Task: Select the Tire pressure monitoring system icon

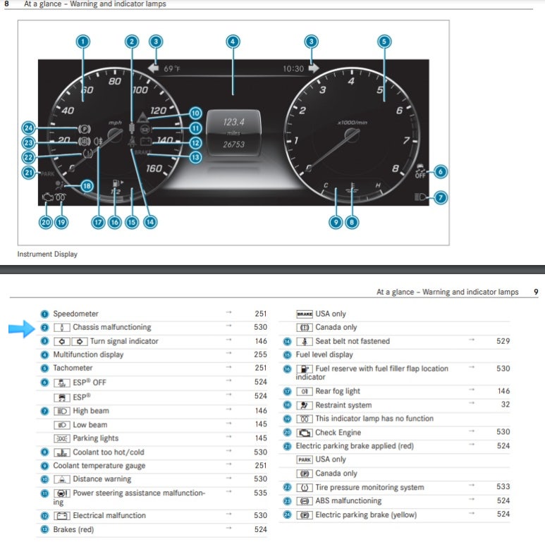Action: pos(305,488)
